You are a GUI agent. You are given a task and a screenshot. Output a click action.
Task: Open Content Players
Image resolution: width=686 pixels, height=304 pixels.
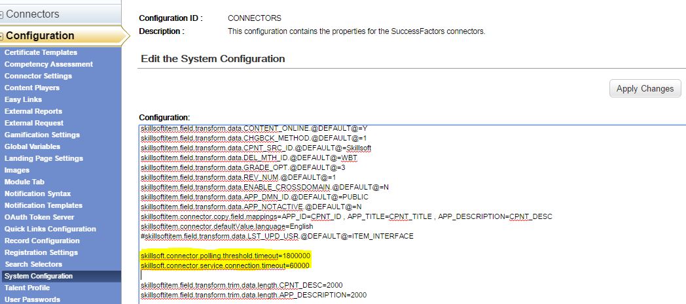32,88
